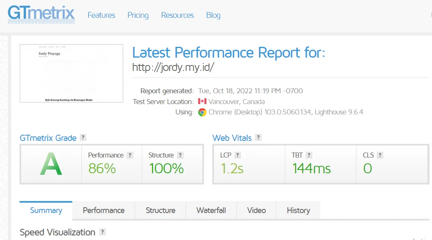Click the 1.2s LCP value
Image resolution: width=432 pixels, height=240 pixels.
click(x=232, y=169)
